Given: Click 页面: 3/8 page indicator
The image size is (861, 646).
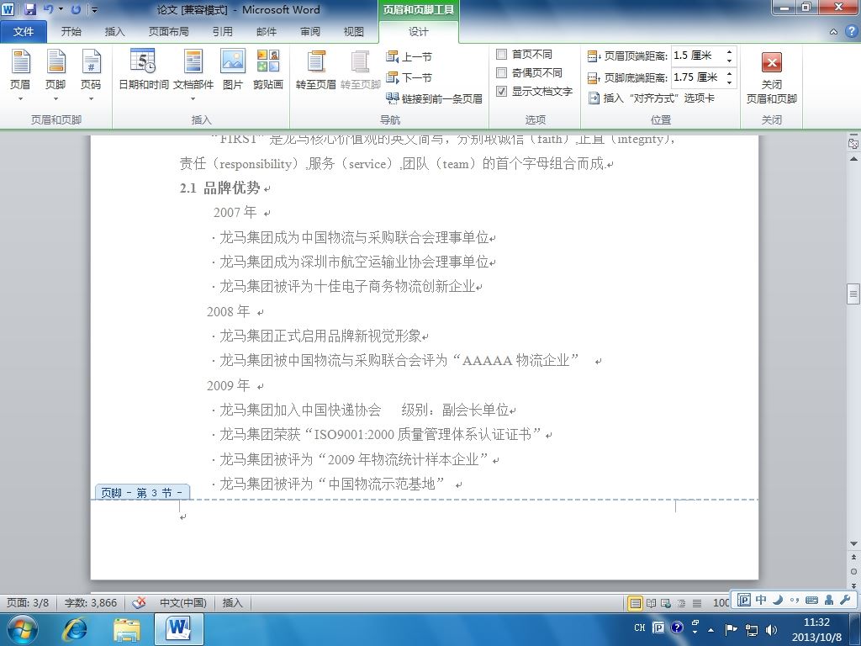Looking at the screenshot, I should click(x=28, y=602).
